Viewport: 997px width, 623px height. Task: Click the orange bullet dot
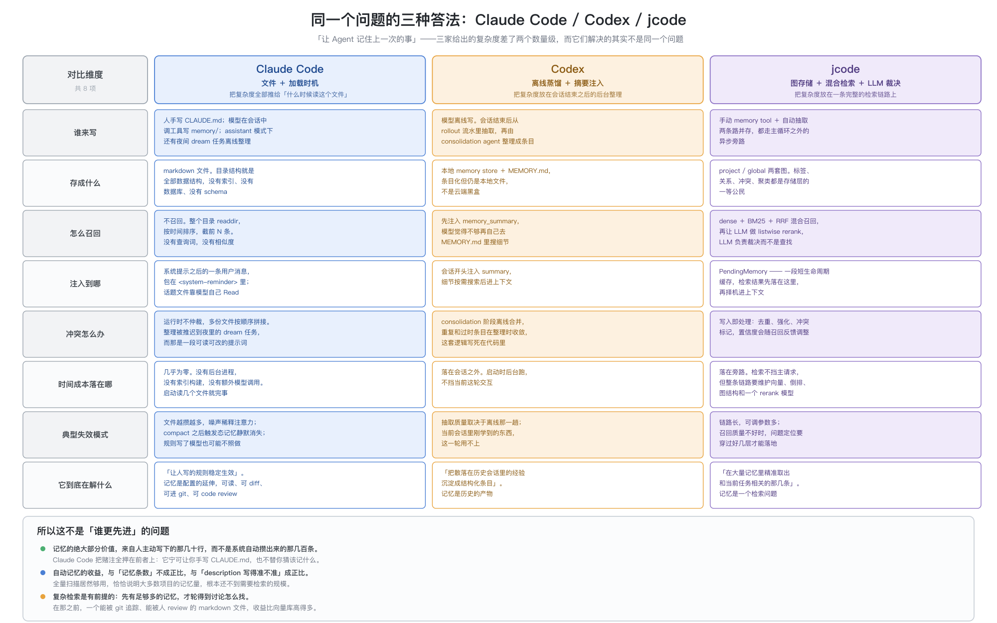(43, 597)
